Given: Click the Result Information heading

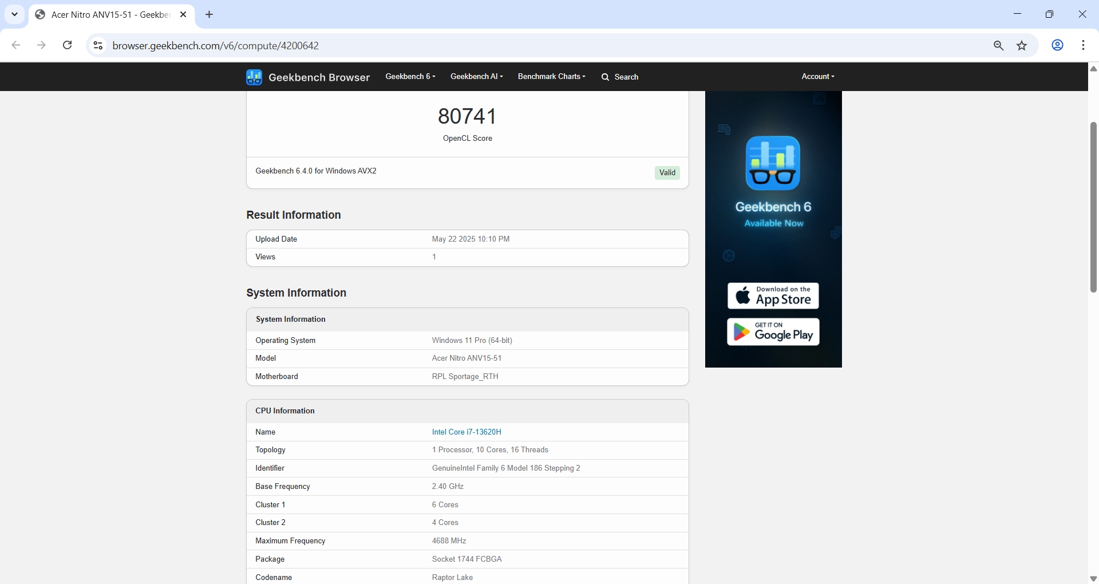Looking at the screenshot, I should (294, 215).
